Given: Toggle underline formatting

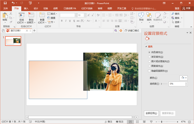Looking at the screenshot, I should coord(70,21).
